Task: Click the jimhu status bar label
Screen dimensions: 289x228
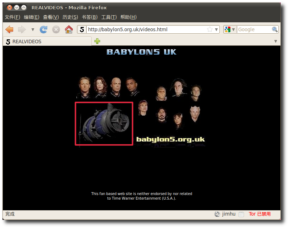Action: [x=229, y=214]
